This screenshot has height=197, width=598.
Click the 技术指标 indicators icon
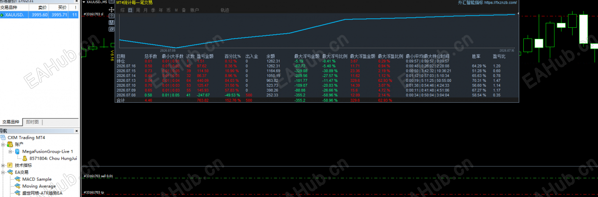point(9,165)
